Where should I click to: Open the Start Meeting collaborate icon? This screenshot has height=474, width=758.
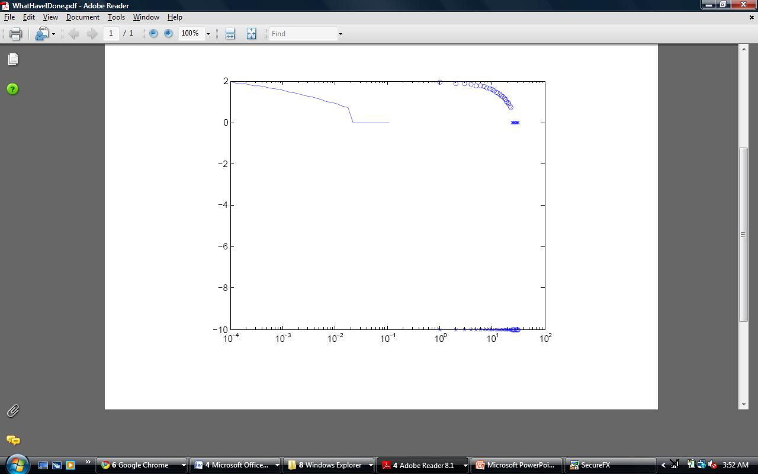(x=41, y=34)
